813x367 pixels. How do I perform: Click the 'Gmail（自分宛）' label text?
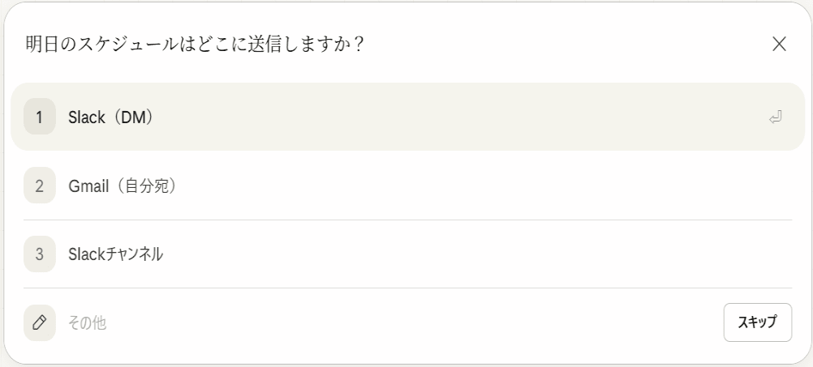click(x=123, y=186)
